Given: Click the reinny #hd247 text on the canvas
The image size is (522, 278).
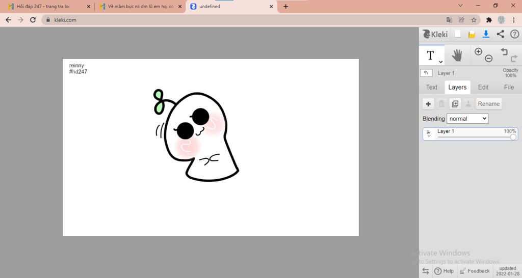Looking at the screenshot, I should coord(78,69).
